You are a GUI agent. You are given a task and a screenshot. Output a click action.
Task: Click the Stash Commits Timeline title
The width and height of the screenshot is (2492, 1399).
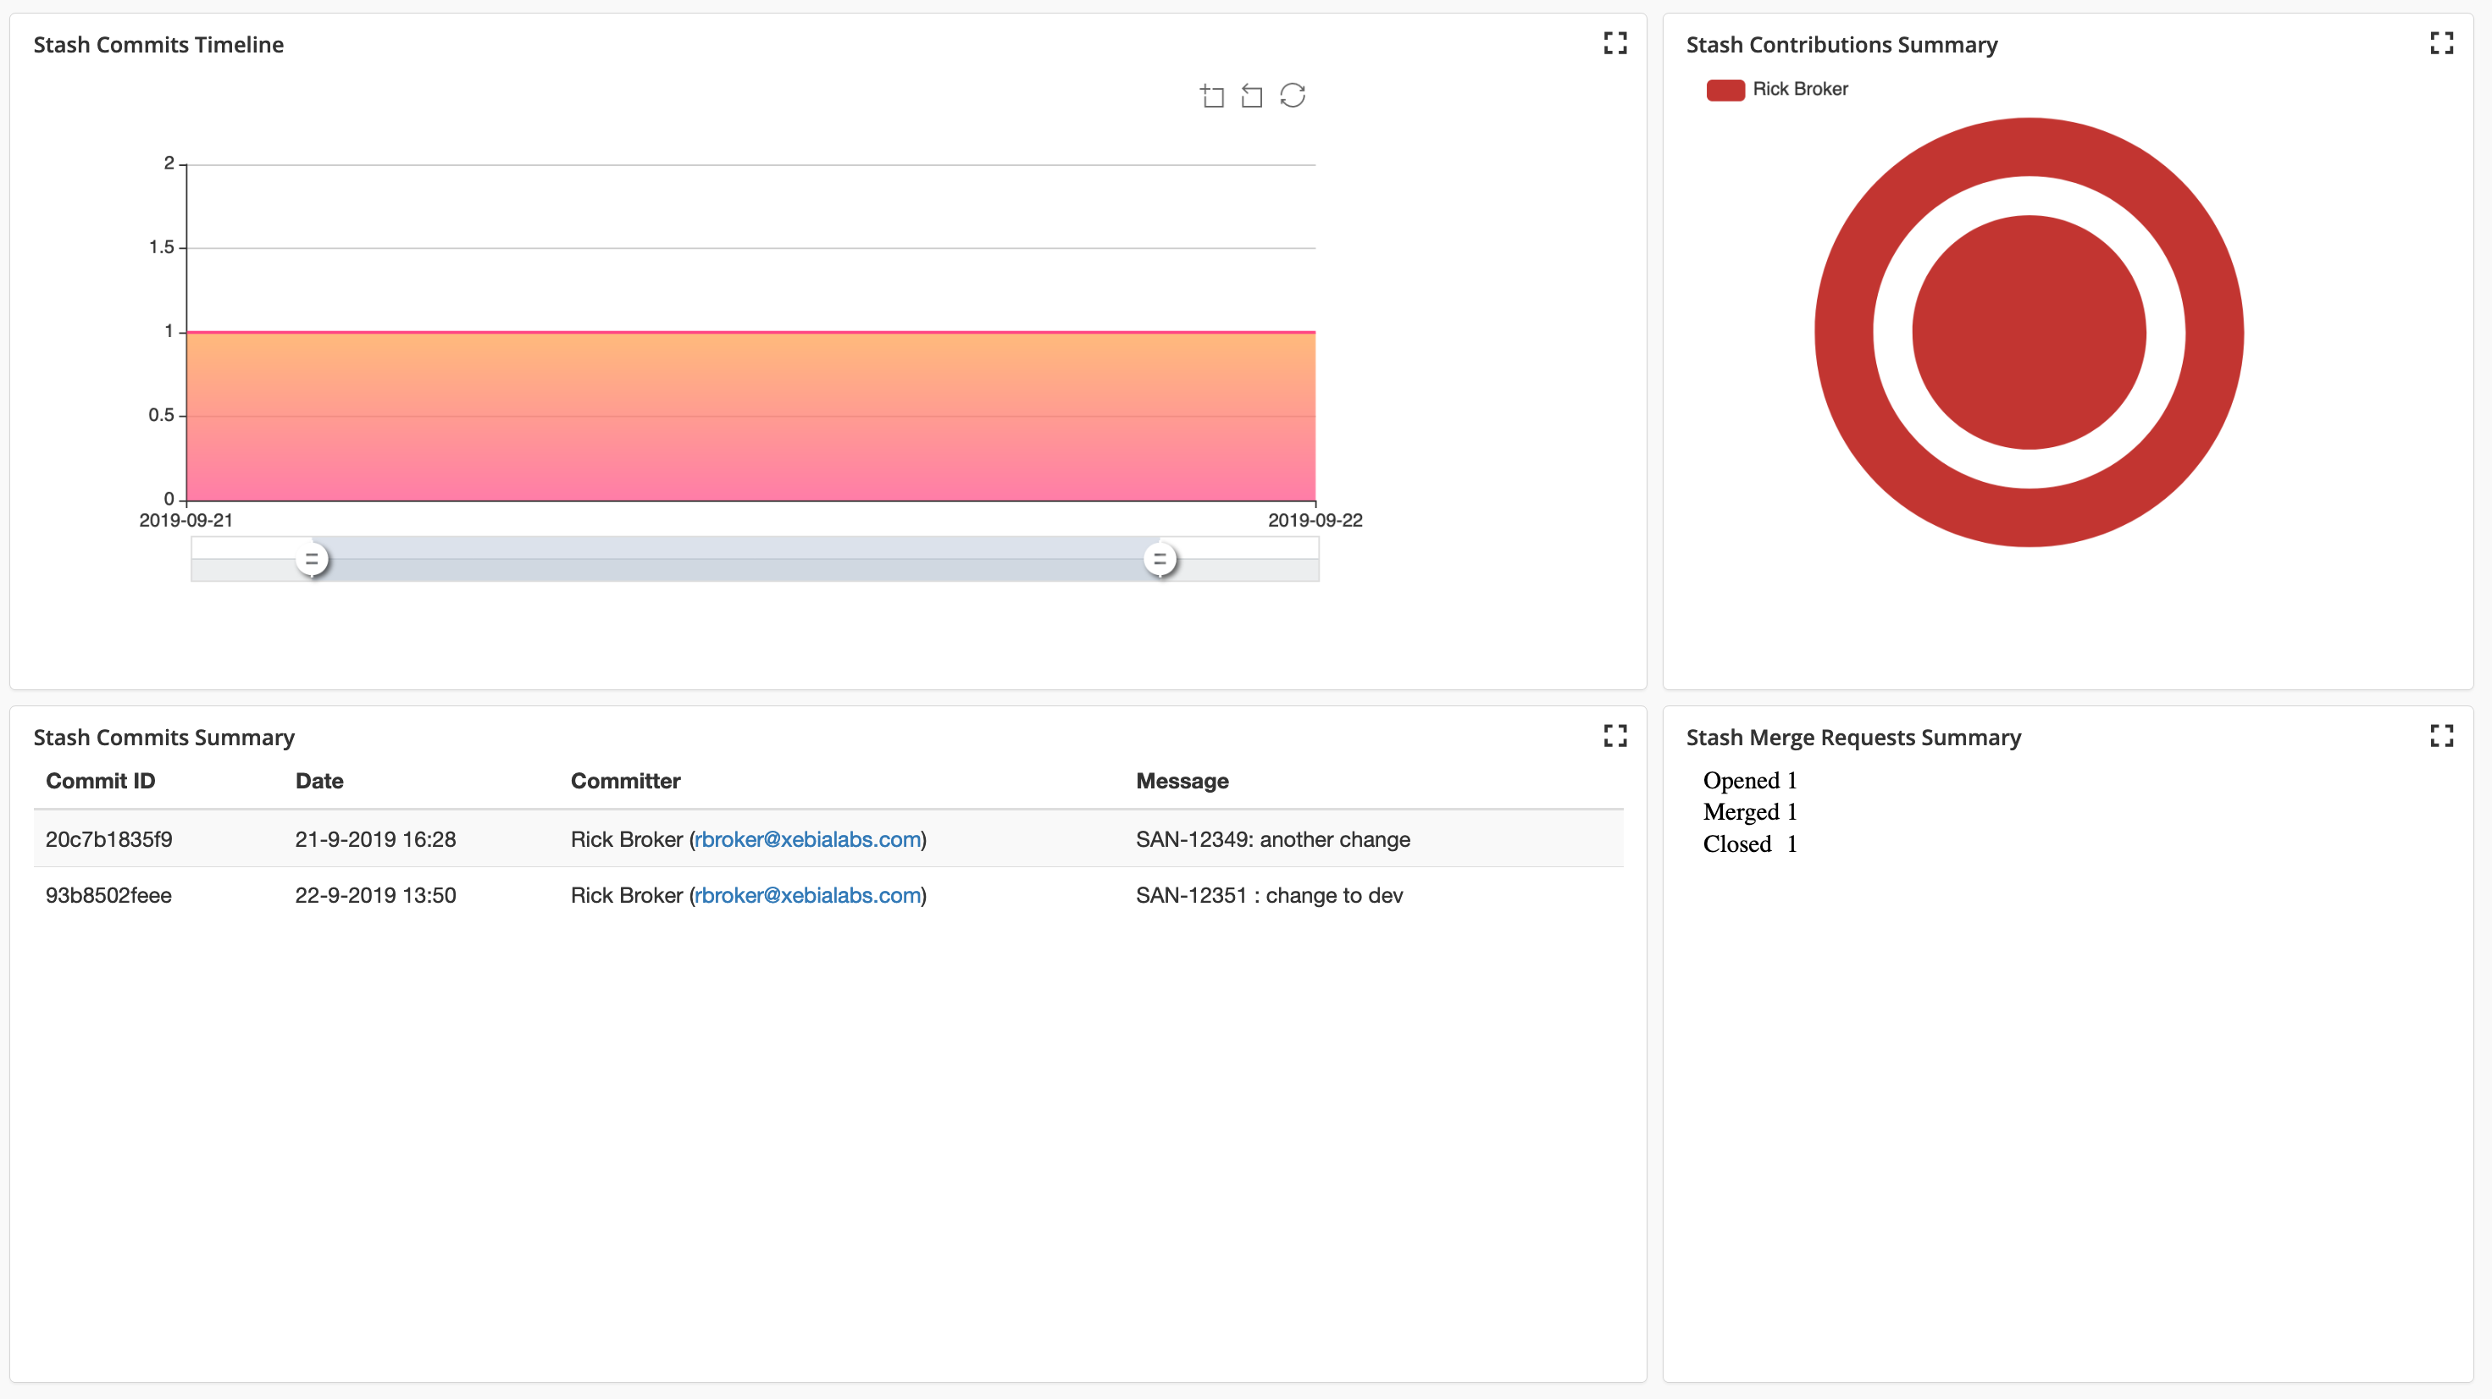click(158, 45)
